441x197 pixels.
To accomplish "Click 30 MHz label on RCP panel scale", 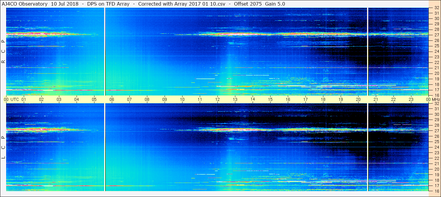I will [436, 18].
